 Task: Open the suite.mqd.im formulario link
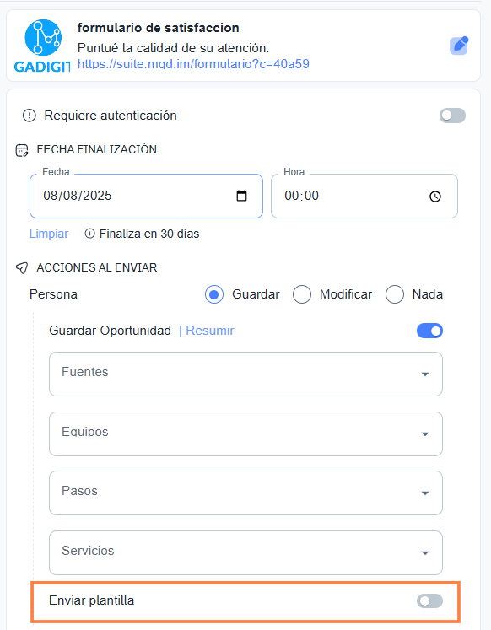(193, 64)
